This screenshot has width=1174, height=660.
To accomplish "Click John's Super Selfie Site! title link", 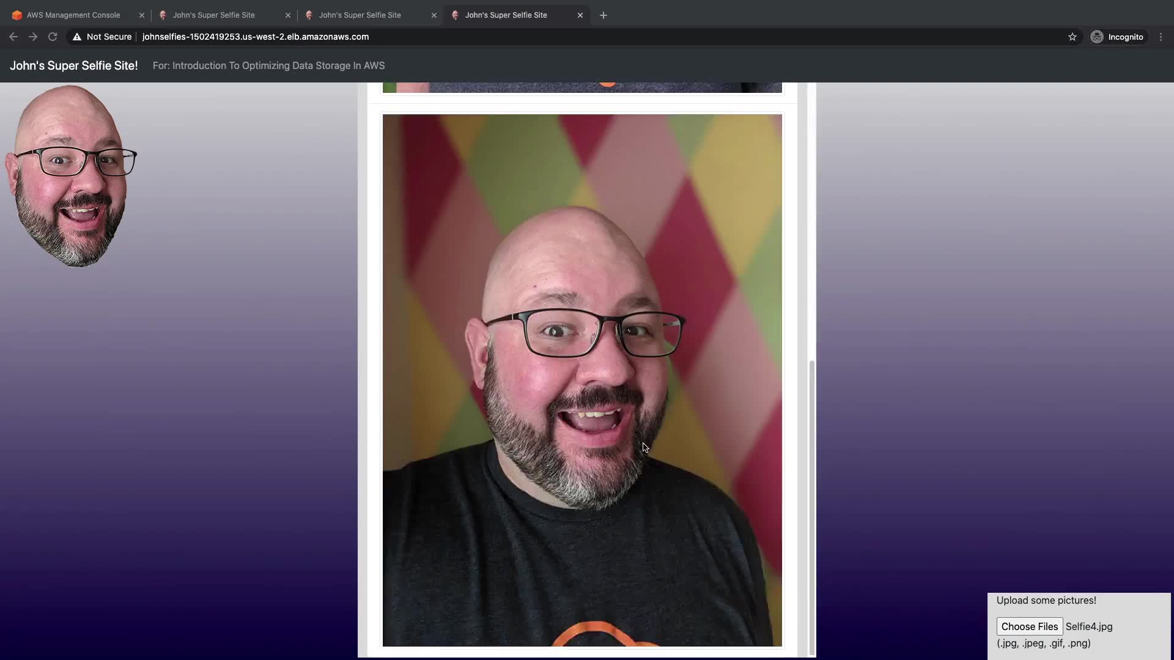I will tap(73, 65).
